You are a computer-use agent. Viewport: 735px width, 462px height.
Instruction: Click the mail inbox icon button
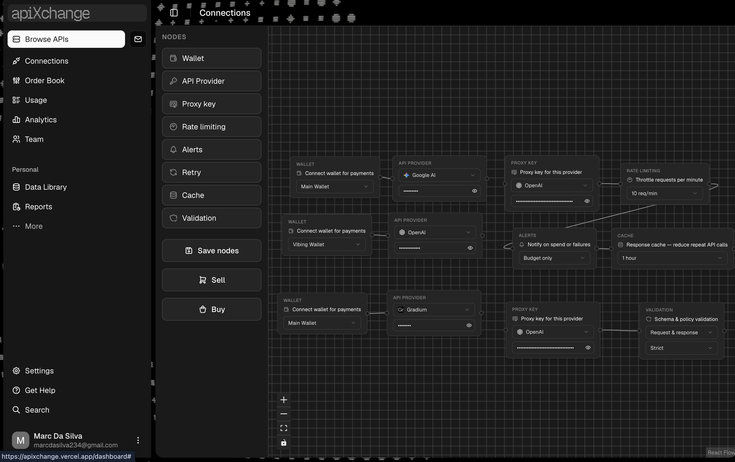138,39
